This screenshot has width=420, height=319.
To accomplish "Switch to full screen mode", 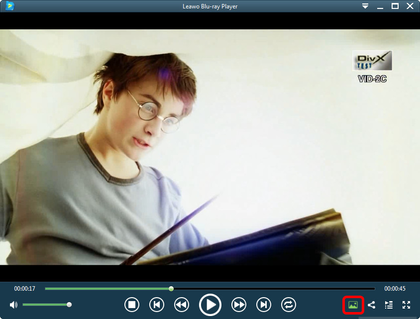I will (x=407, y=305).
